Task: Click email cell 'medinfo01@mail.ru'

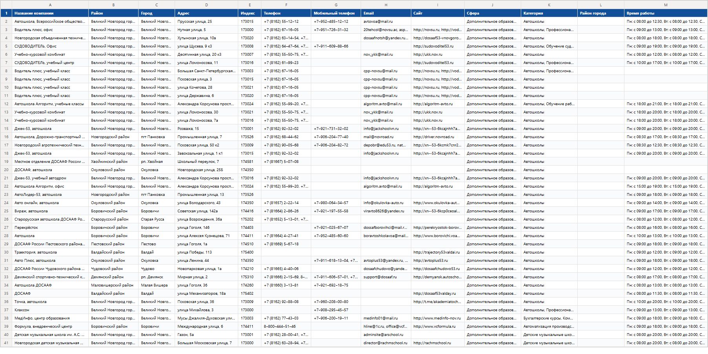Action: click(386, 318)
